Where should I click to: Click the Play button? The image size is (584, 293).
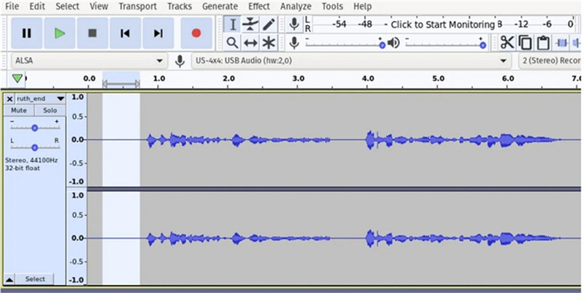click(x=59, y=33)
